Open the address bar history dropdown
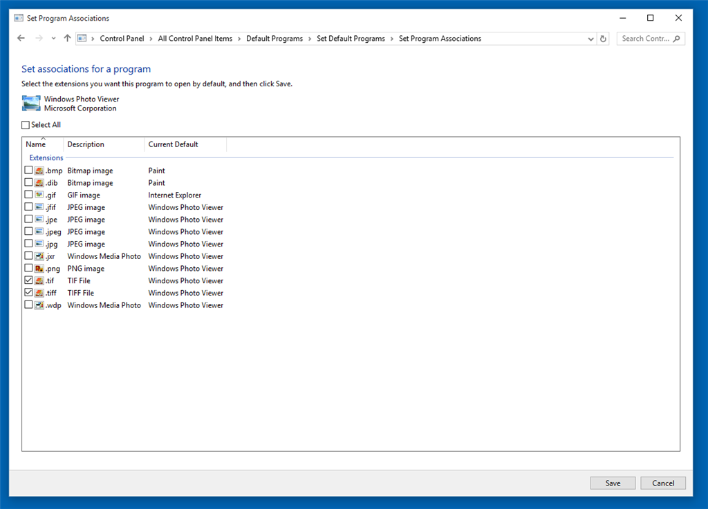Viewport: 708px width, 509px height. pyautogui.click(x=590, y=39)
